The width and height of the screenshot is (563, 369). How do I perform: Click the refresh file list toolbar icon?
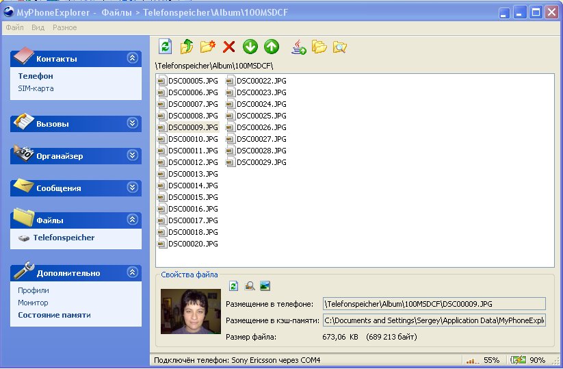(x=165, y=47)
